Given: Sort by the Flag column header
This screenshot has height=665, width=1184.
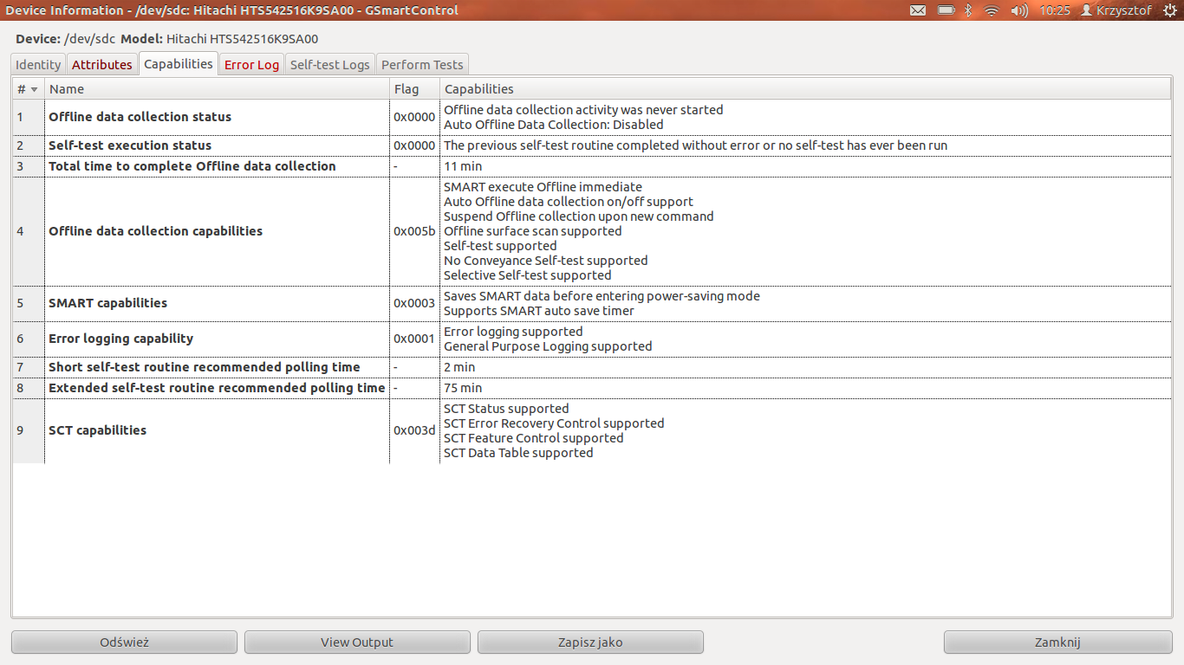Looking at the screenshot, I should (x=415, y=89).
